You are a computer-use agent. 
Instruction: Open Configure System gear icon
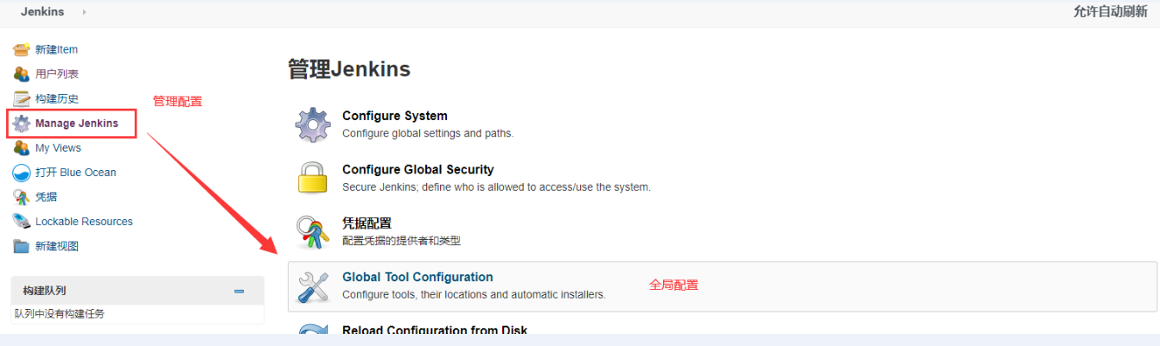click(x=313, y=125)
